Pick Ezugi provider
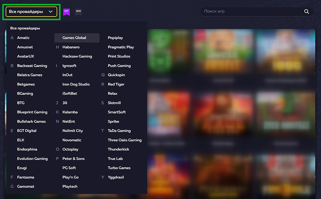 tap(22, 168)
